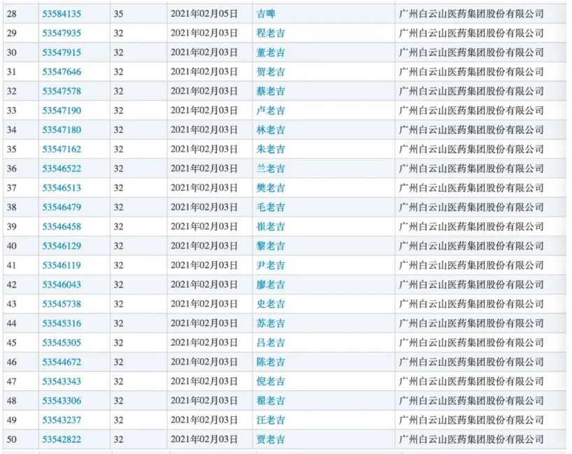Select row number 47 cell

click(20, 381)
